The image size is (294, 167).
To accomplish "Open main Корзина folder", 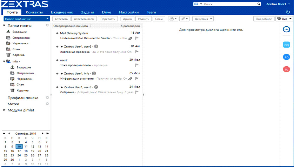I will pos(18,55).
